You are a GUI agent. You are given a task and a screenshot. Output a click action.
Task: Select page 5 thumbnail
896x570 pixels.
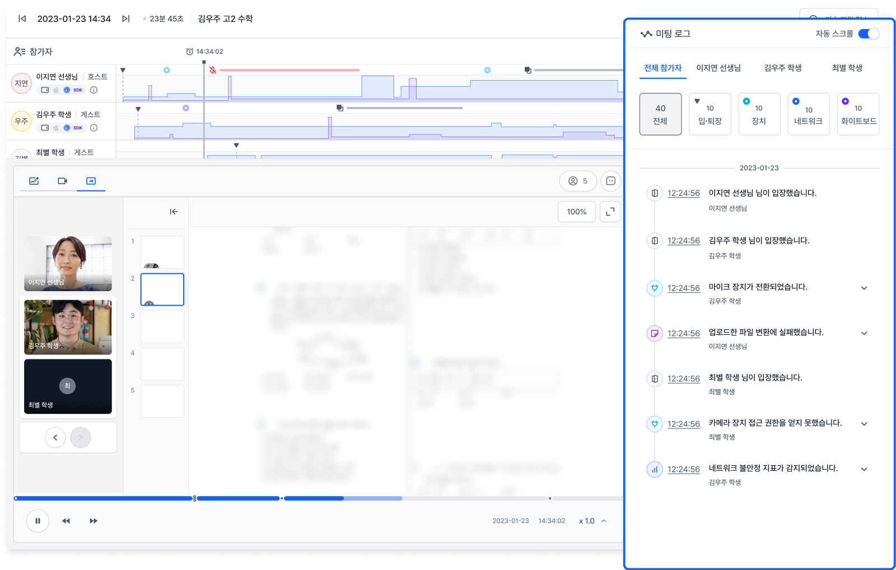coord(162,401)
